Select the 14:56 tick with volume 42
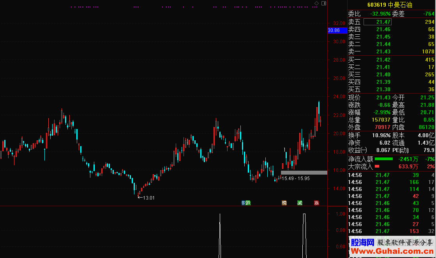The height and width of the screenshot is (258, 436). 391,196
